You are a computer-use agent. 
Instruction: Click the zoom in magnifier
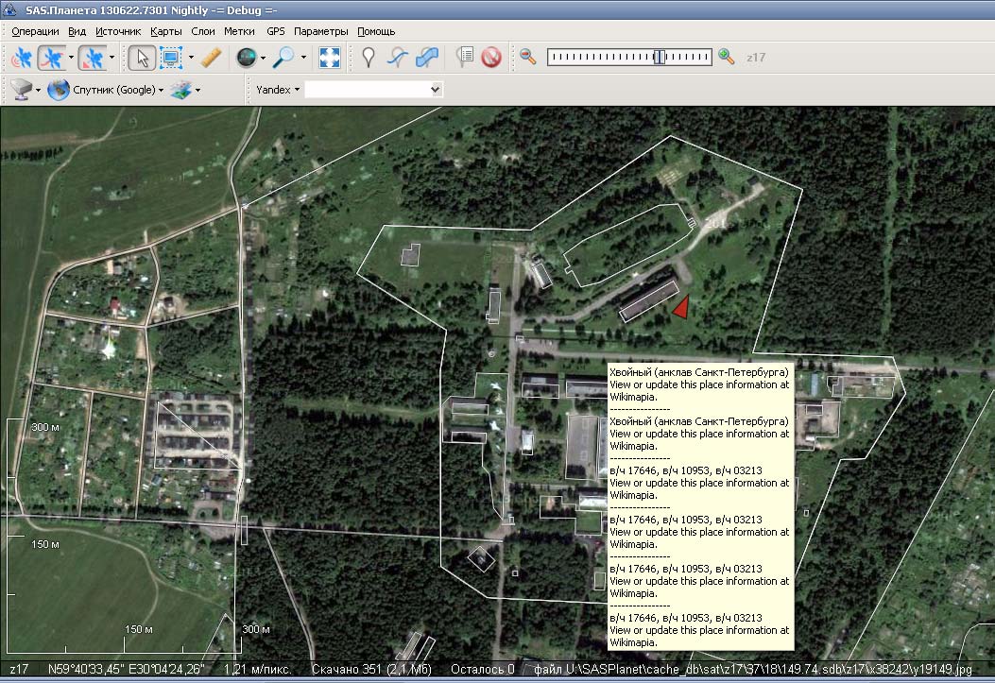[x=726, y=57]
